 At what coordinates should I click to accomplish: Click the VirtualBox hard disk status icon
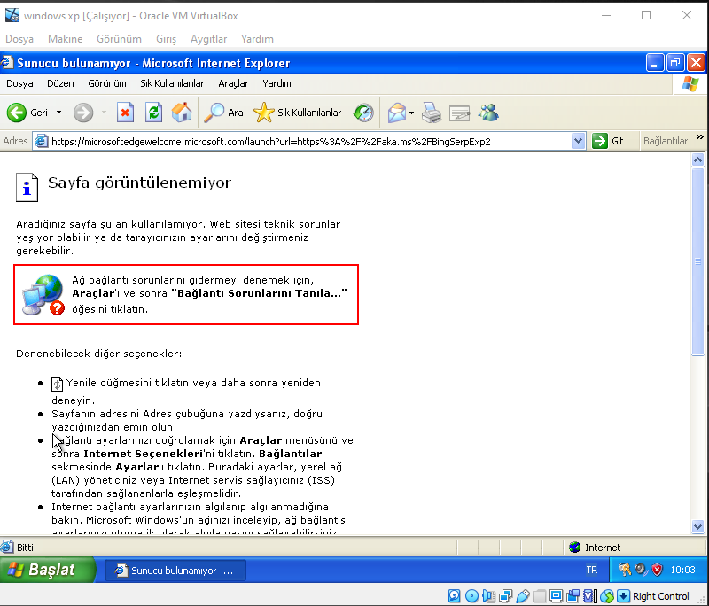coord(455,596)
